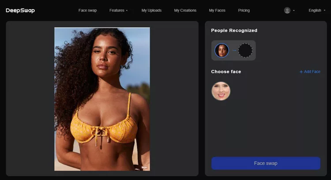Open the My Faces page
331x180 pixels.
(217, 10)
